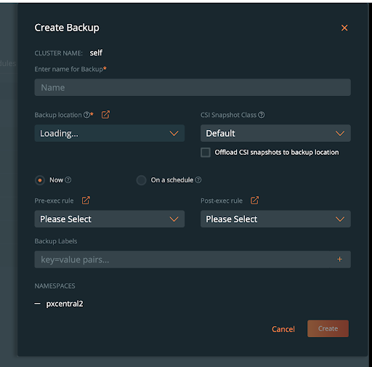This screenshot has height=367, width=372.
Task: Click the Backup location help icon
Action: [86, 115]
